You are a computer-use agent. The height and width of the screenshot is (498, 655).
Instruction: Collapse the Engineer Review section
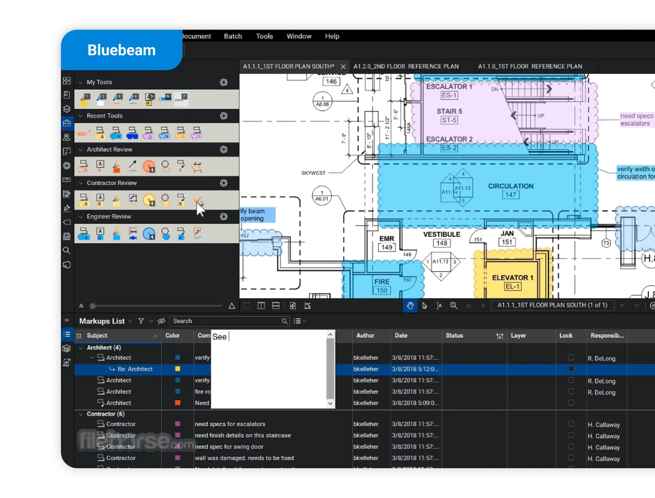80,217
